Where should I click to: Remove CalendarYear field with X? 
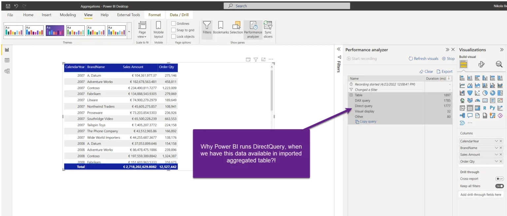point(501,141)
